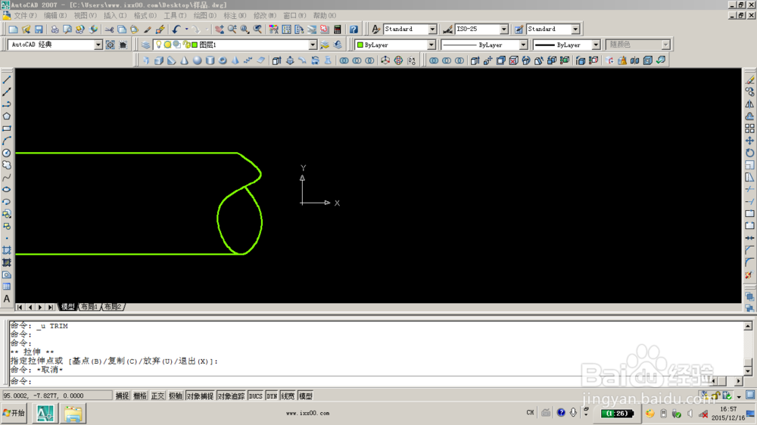This screenshot has width=757, height=425.
Task: Open the ISO-25 dimension style dropdown
Action: [x=504, y=29]
